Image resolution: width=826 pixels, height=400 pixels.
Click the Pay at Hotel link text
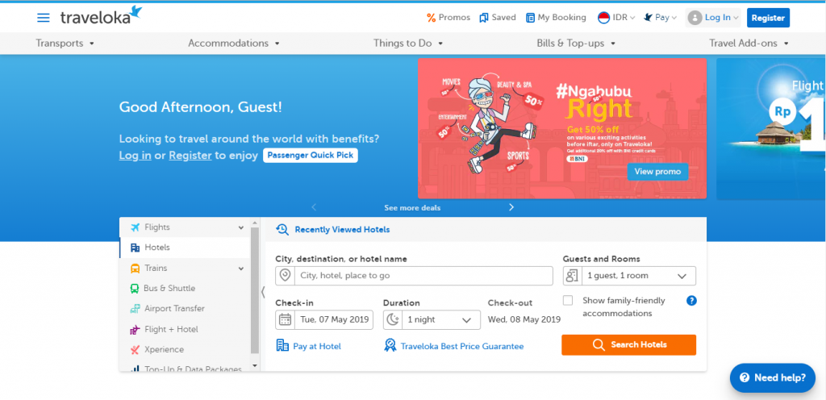pyautogui.click(x=316, y=346)
